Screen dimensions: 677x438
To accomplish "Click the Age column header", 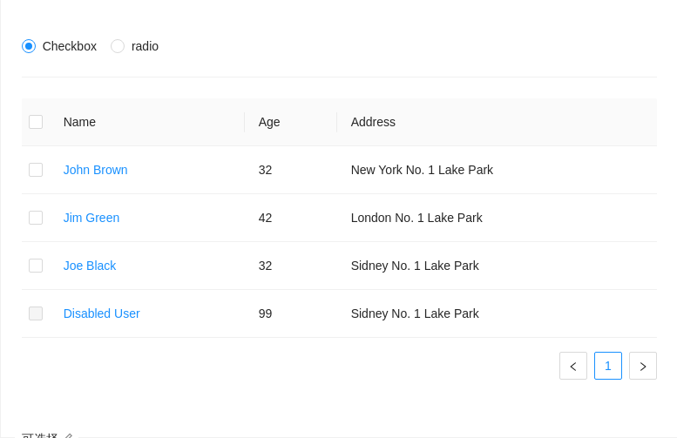I will (269, 122).
